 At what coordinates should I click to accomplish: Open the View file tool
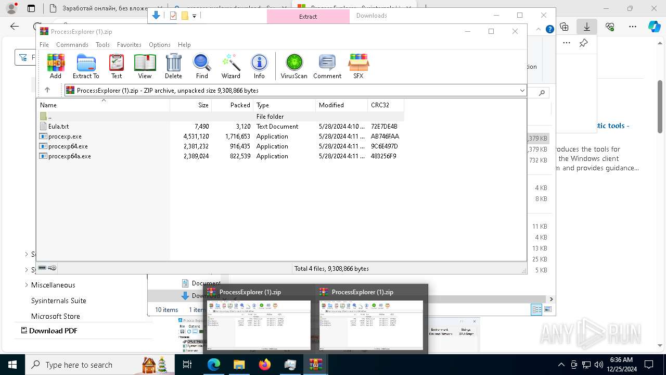[x=145, y=66]
